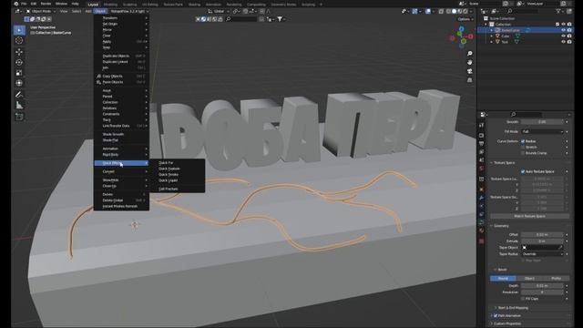Toggle the Radius checkbox

pyautogui.click(x=523, y=141)
